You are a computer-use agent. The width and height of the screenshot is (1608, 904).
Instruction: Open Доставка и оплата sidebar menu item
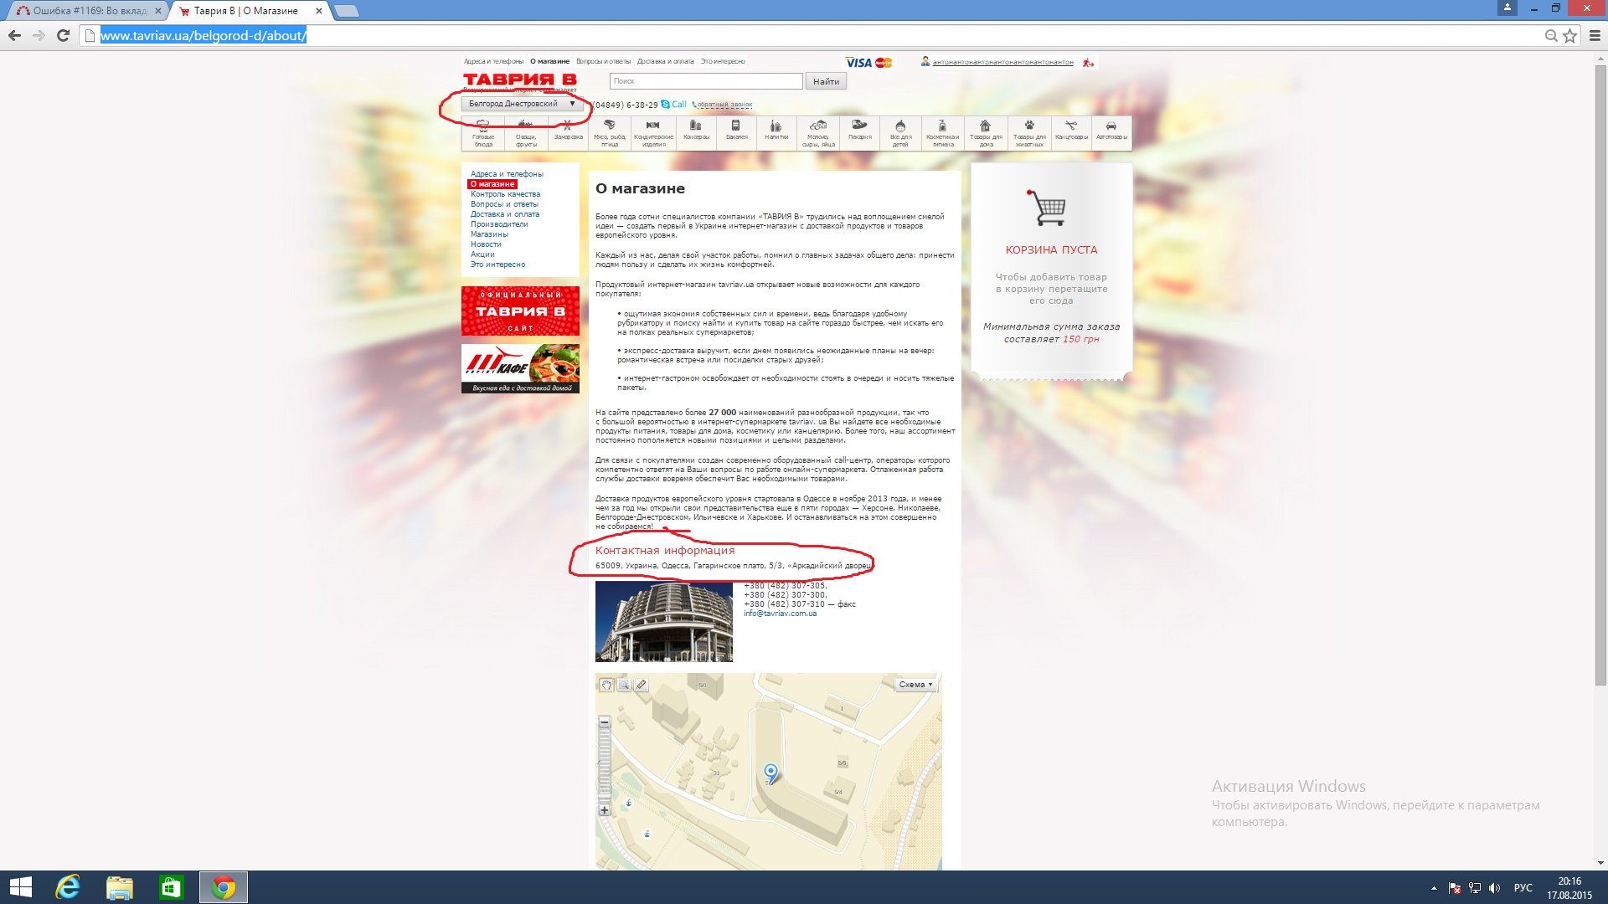click(504, 214)
